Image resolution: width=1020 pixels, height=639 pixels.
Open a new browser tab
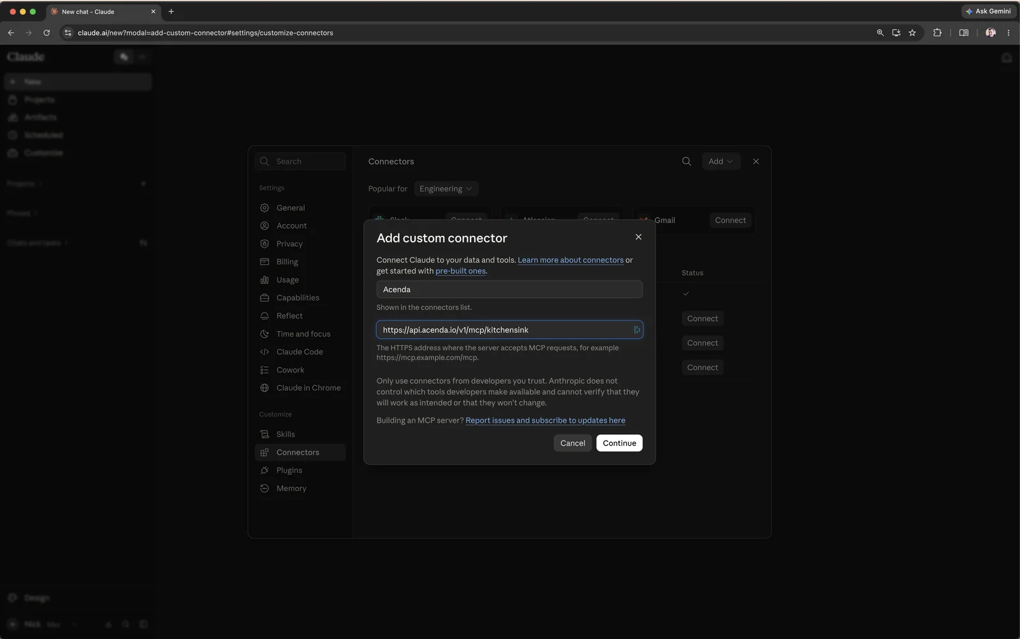pyautogui.click(x=171, y=11)
